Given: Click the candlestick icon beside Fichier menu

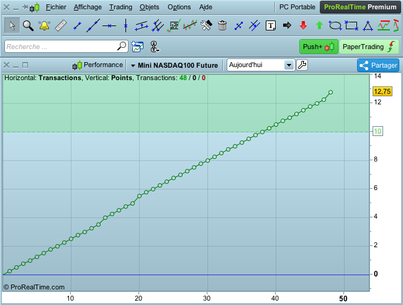Looking at the screenshot, I should 35,7.
